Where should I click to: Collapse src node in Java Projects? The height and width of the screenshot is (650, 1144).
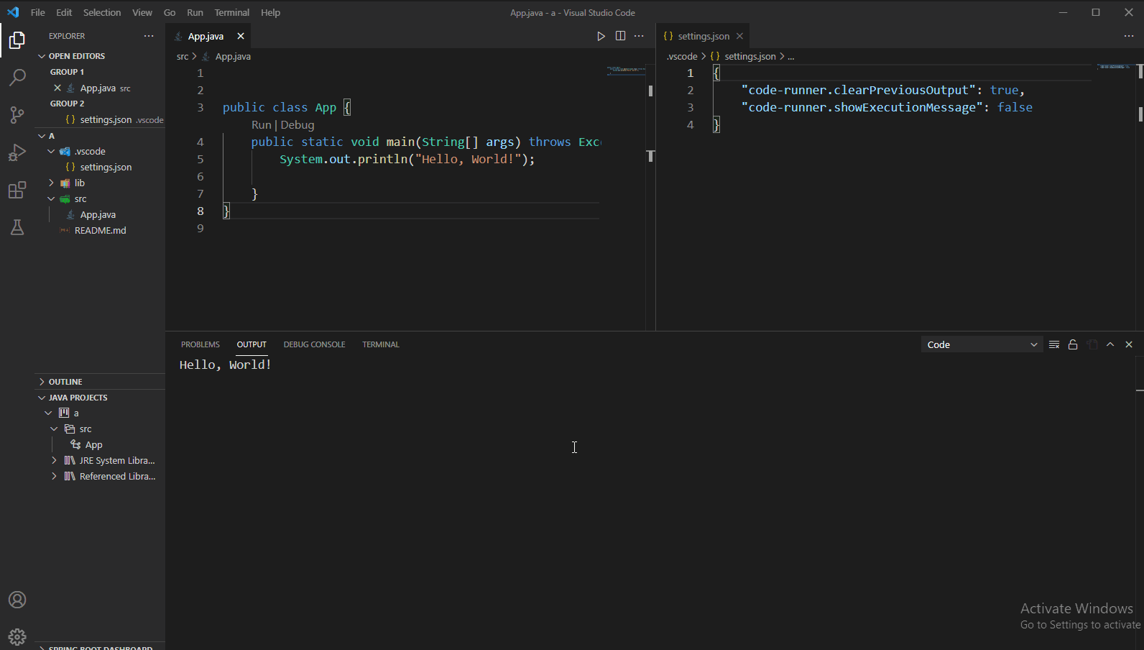tap(54, 429)
